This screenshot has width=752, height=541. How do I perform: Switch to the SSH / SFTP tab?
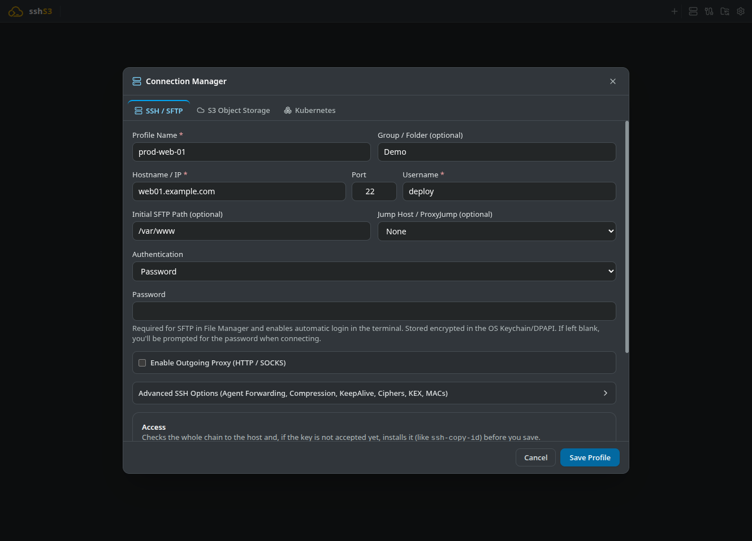tap(159, 111)
